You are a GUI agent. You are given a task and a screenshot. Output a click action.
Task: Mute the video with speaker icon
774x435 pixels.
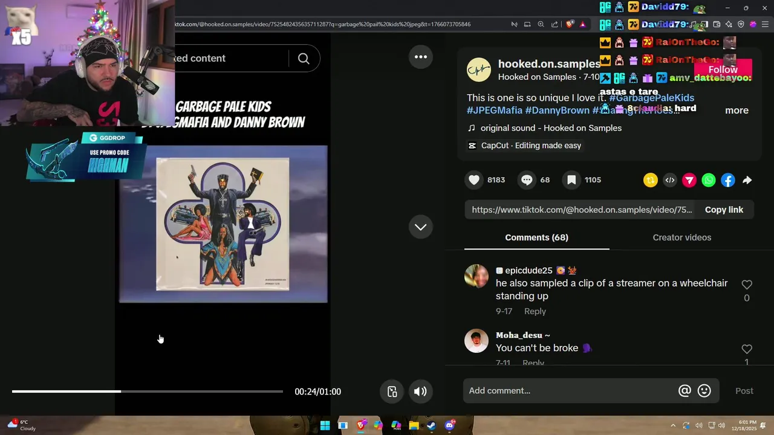(420, 391)
